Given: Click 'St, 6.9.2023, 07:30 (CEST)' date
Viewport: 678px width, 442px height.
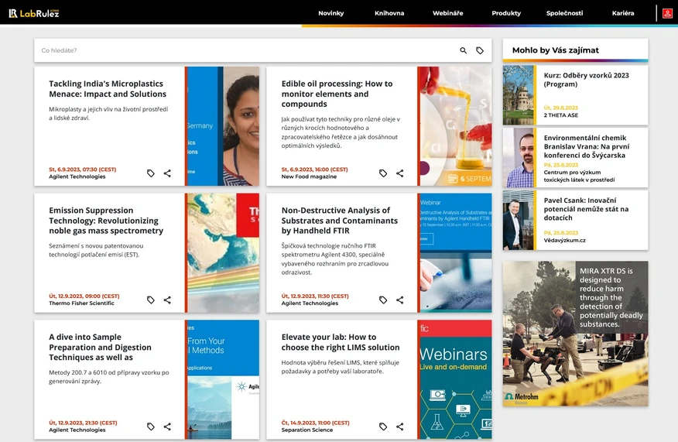Looking at the screenshot, I should click(x=83, y=170).
